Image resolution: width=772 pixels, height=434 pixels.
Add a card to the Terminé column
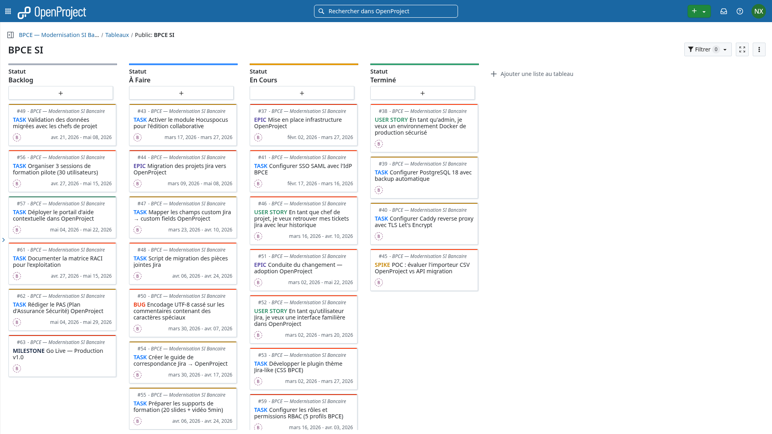423,93
